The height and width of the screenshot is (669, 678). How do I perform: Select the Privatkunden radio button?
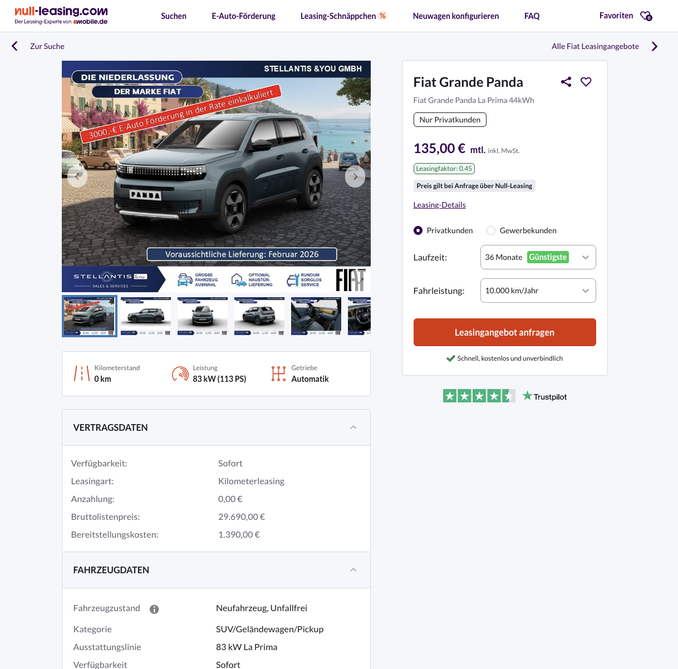click(x=418, y=230)
